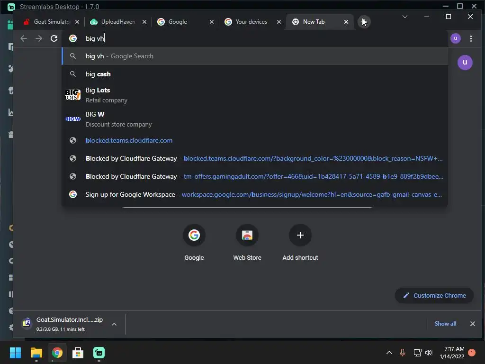Close the UploadHaven tab
This screenshot has height=364, width=485.
144,22
